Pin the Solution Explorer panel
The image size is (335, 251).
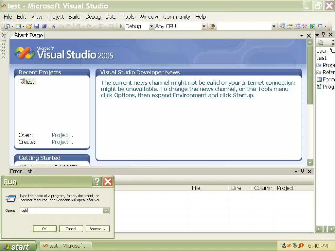pos(324,35)
